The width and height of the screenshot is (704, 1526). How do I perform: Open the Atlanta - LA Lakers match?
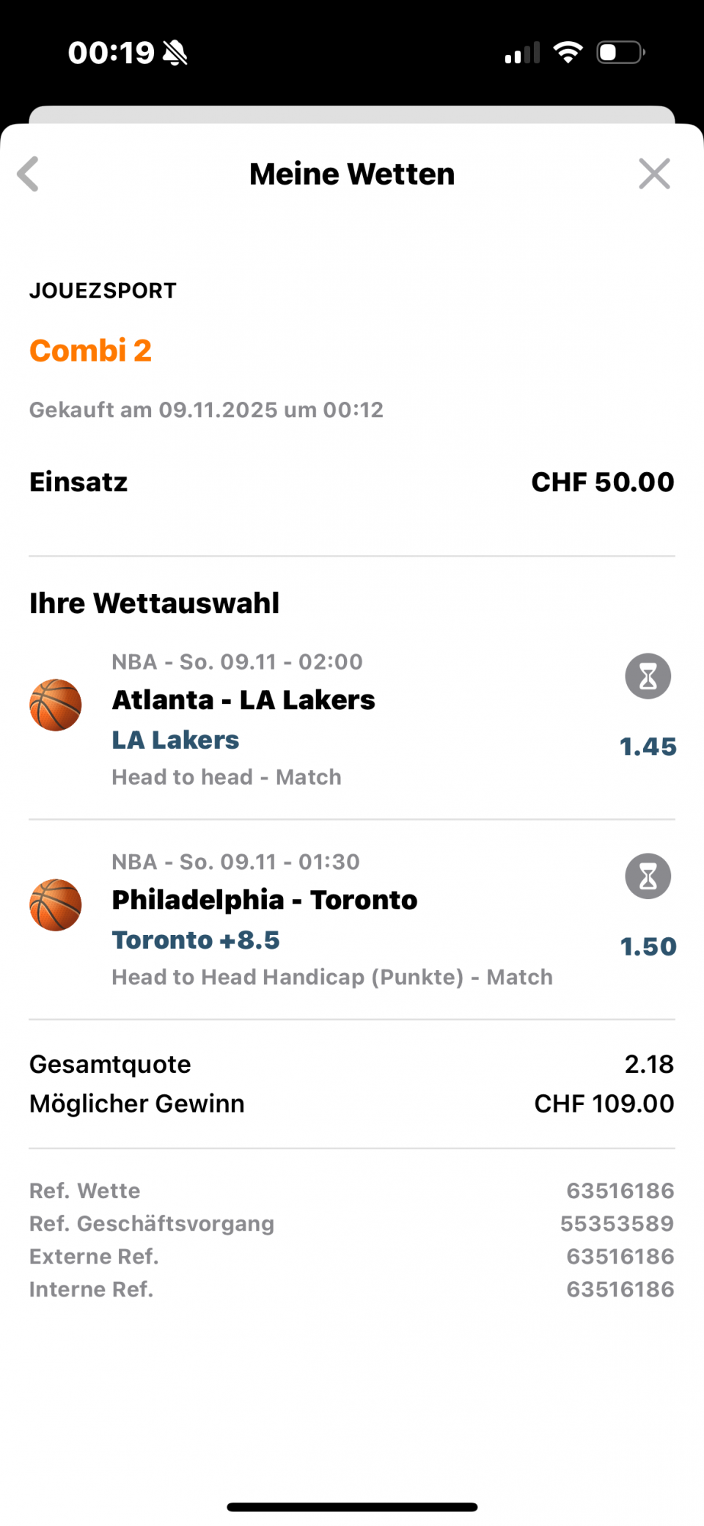pyautogui.click(x=243, y=700)
